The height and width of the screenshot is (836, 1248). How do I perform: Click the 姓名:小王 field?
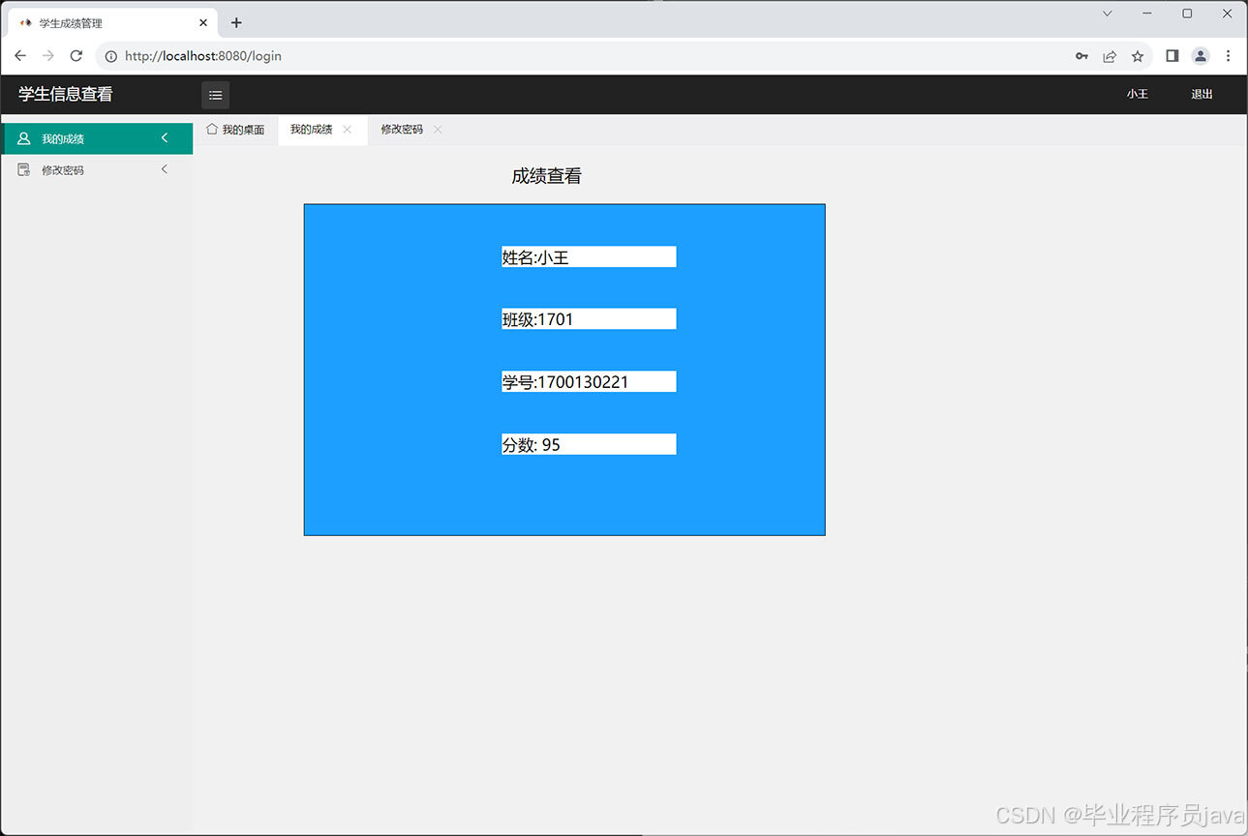(x=589, y=257)
